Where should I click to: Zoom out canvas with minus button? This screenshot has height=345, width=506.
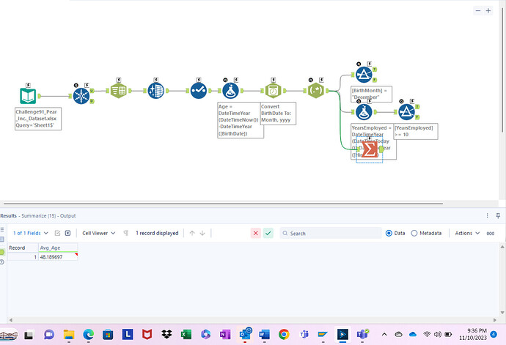tap(478, 11)
